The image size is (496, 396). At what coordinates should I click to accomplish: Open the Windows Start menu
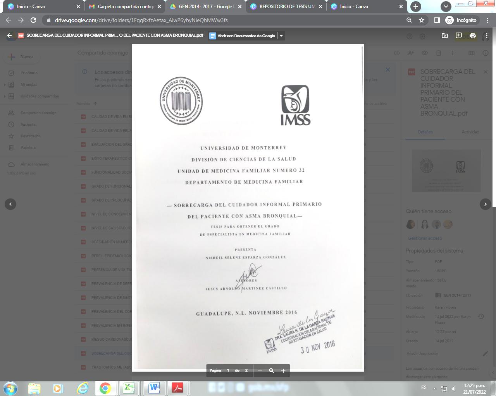[10, 388]
